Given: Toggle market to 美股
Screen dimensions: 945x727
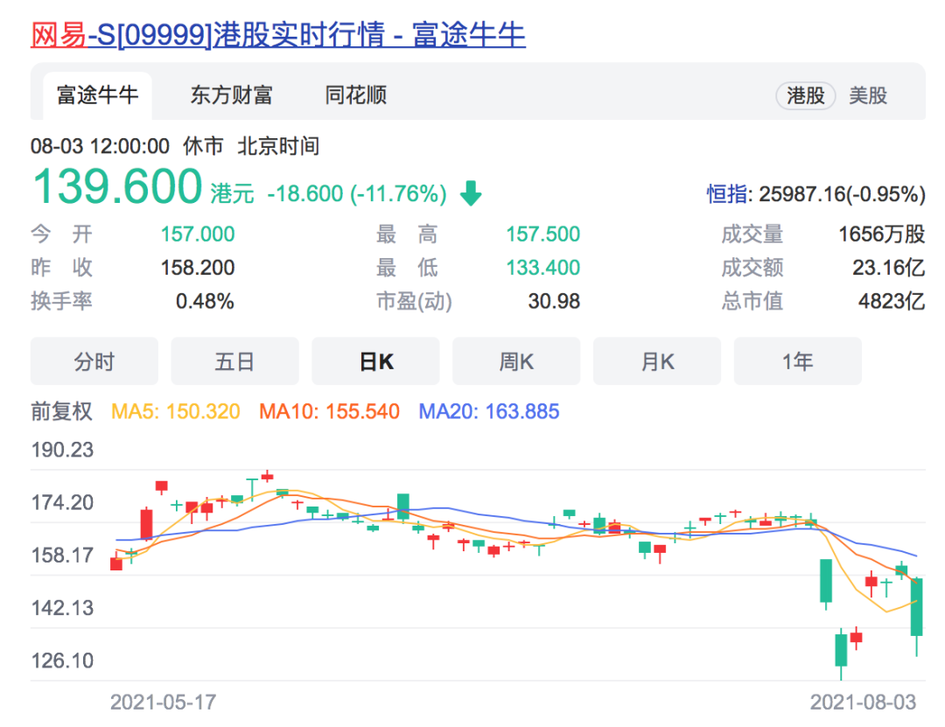Looking at the screenshot, I should (868, 96).
